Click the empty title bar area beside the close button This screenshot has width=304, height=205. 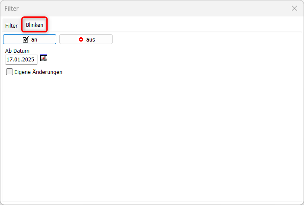tap(173, 8)
